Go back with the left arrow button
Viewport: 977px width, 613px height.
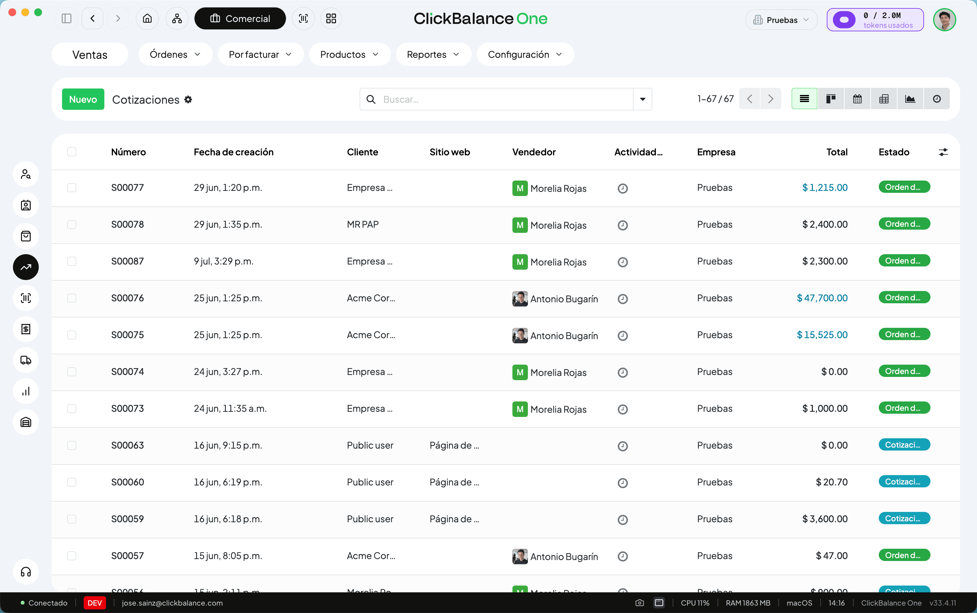point(92,19)
